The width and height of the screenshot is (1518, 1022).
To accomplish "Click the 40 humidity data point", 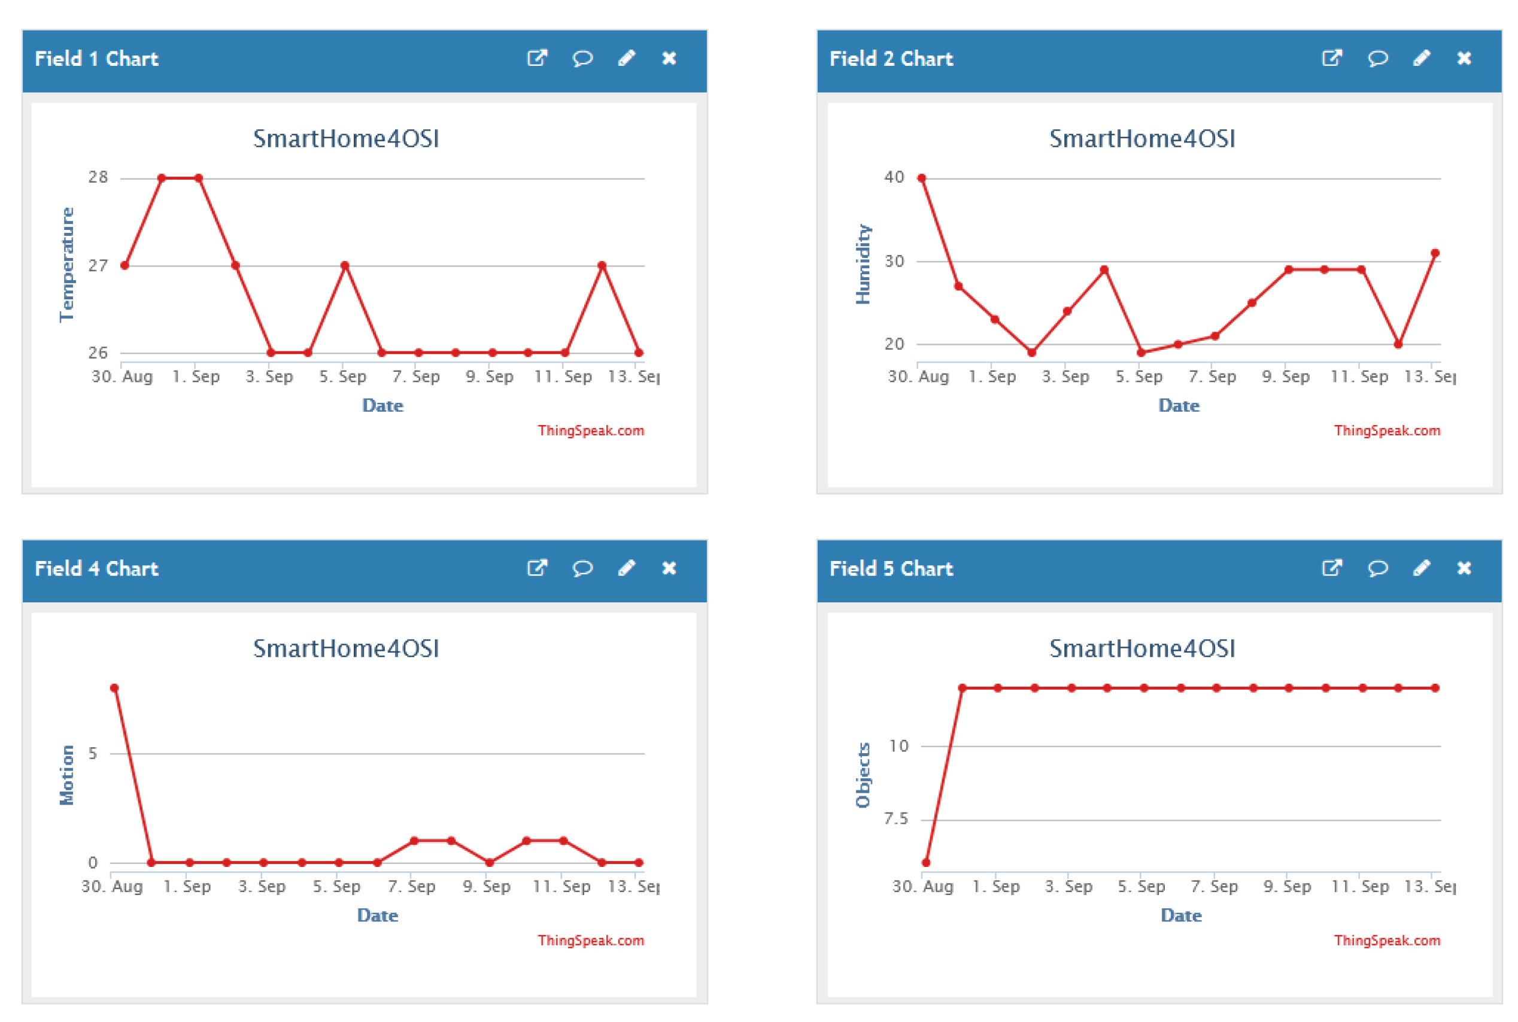I will tap(921, 178).
